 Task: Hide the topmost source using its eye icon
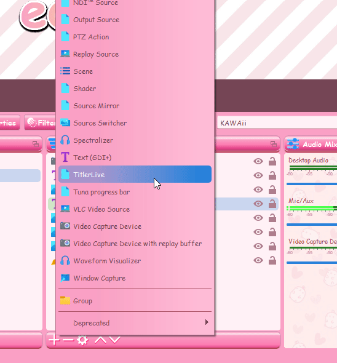pyautogui.click(x=258, y=161)
